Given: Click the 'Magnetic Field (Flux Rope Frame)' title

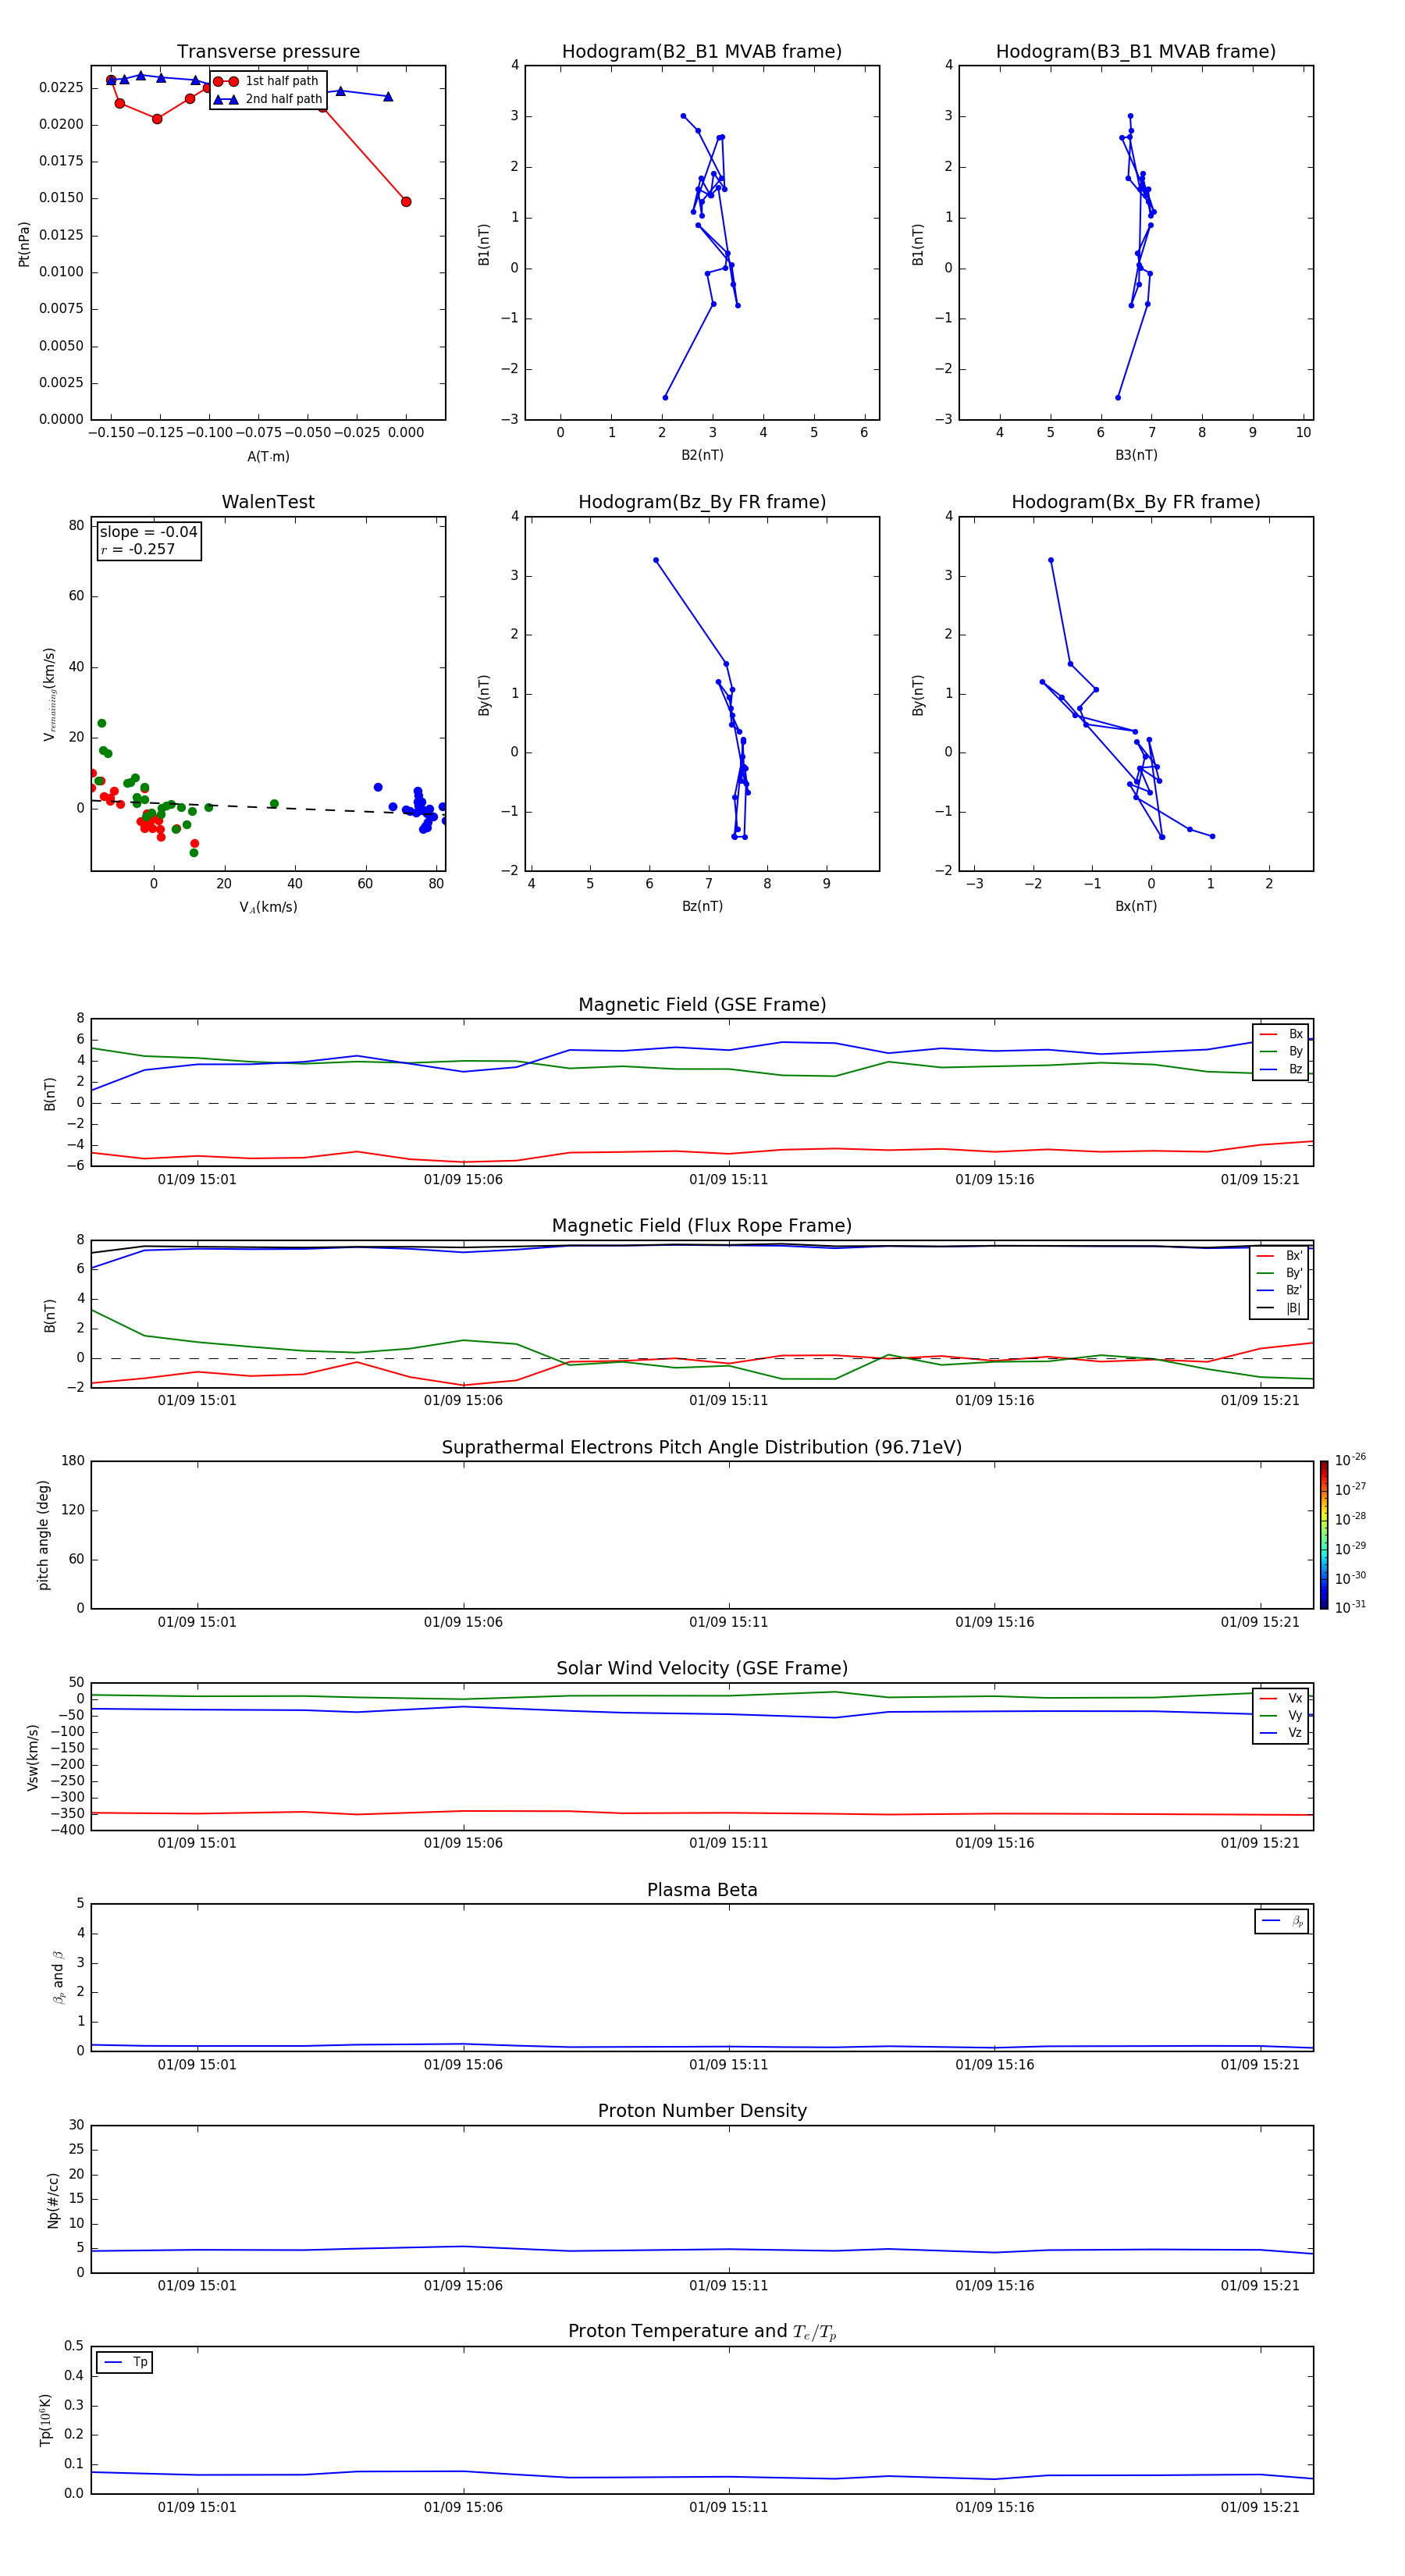Looking at the screenshot, I should point(702,1226).
